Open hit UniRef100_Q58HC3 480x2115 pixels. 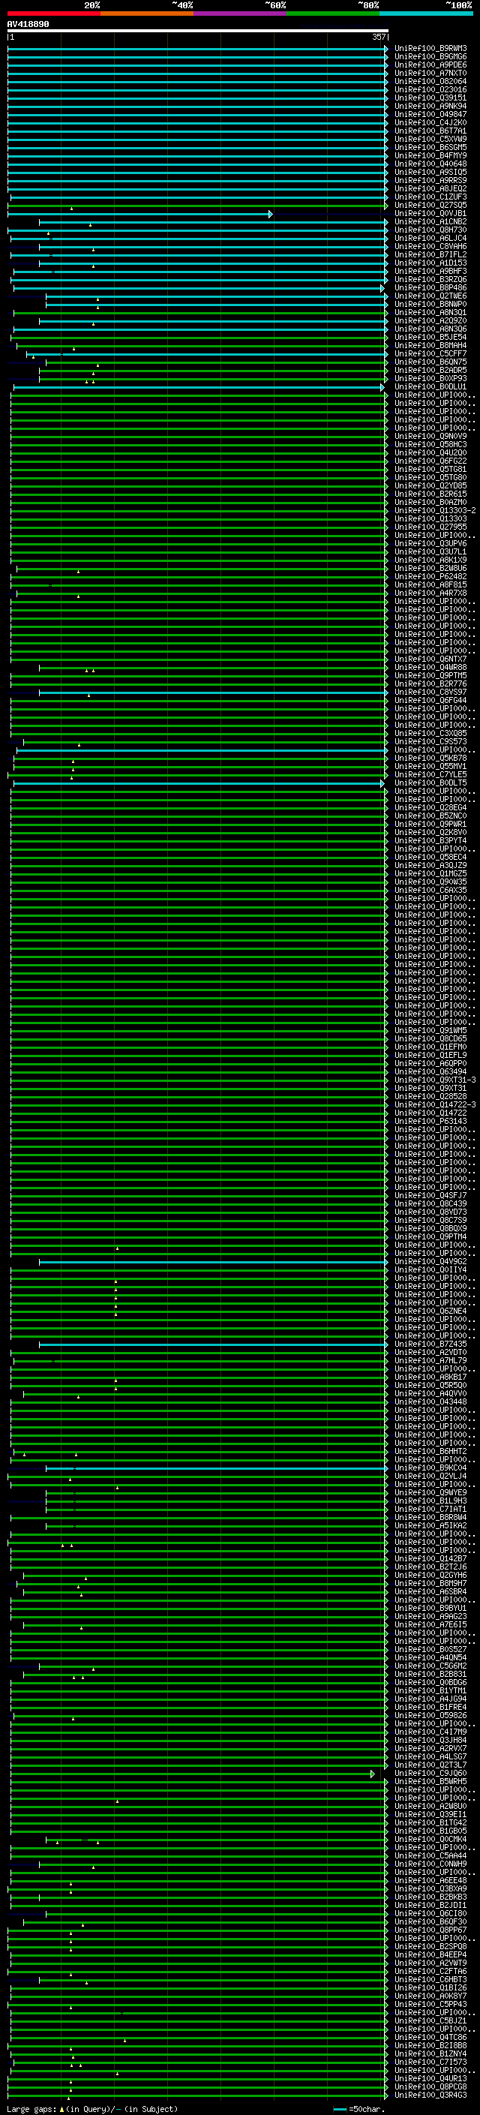[x=430, y=444]
